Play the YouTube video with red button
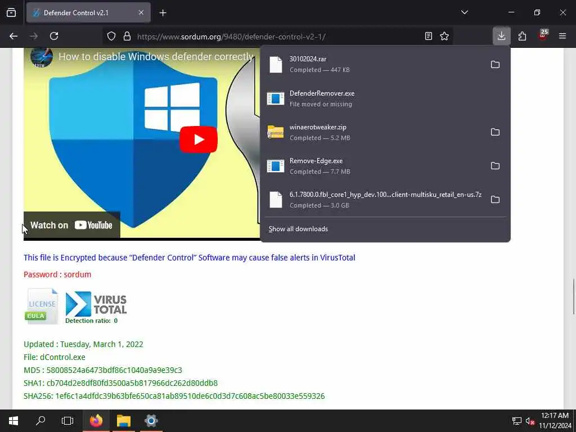 pos(199,139)
